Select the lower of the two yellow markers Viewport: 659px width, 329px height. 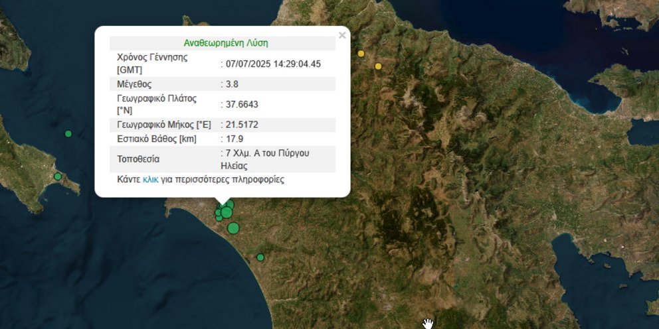click(378, 66)
